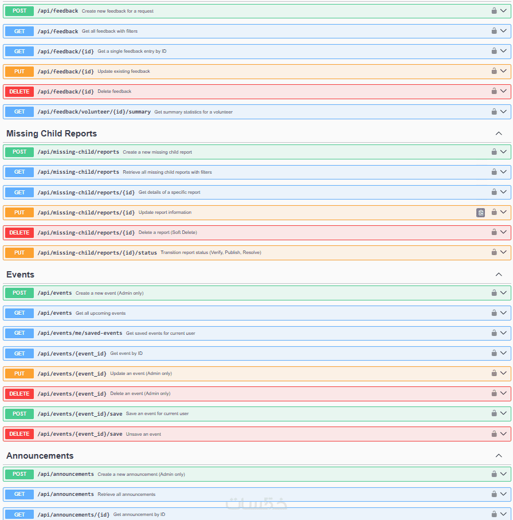Click path /api/feedback/volunteer/{id}/summary
Viewport: 513px width, 520px height.
point(94,112)
